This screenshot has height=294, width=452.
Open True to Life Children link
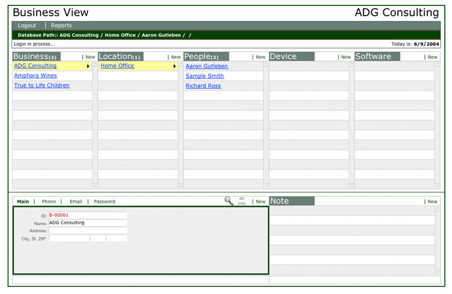click(42, 86)
